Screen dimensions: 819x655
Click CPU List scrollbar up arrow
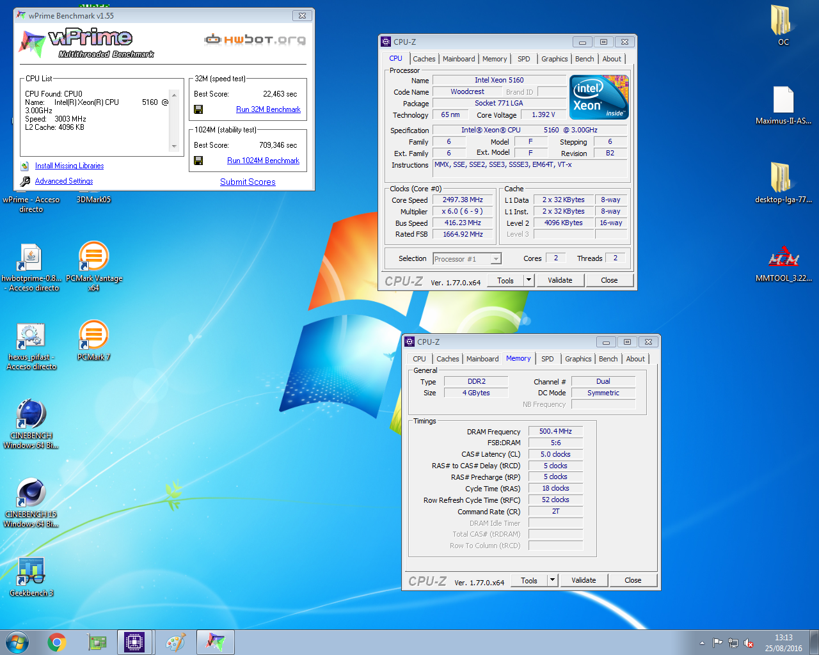coord(174,94)
